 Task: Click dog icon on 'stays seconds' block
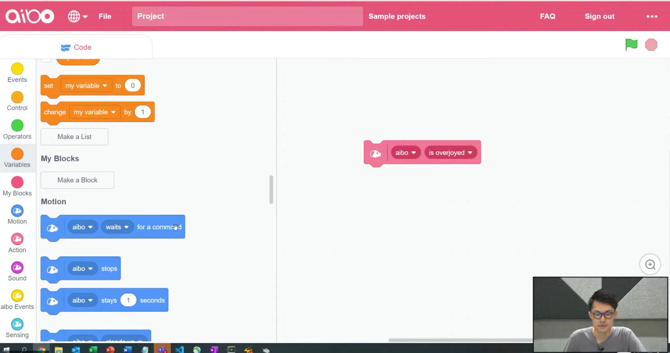(x=52, y=301)
